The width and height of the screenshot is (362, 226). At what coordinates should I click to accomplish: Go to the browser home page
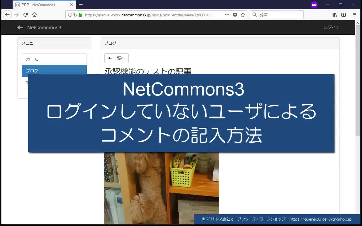(35, 15)
